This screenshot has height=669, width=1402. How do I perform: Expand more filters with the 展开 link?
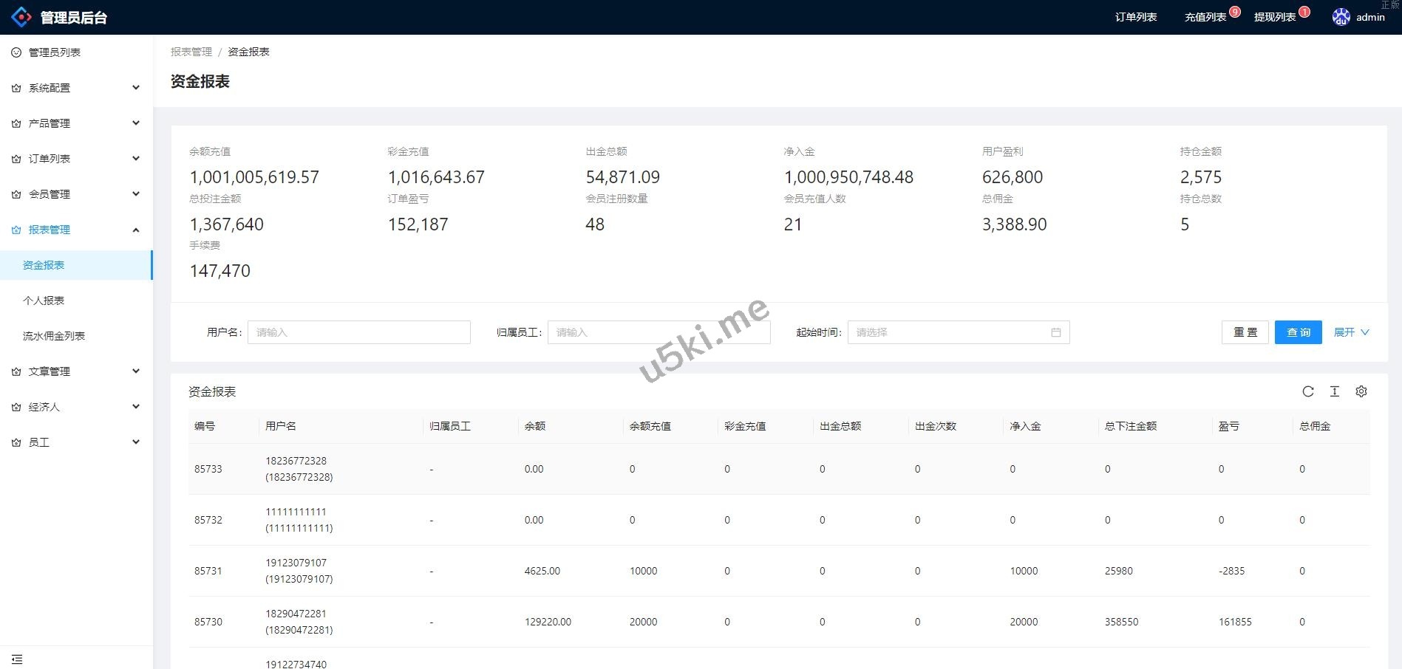tap(1350, 332)
